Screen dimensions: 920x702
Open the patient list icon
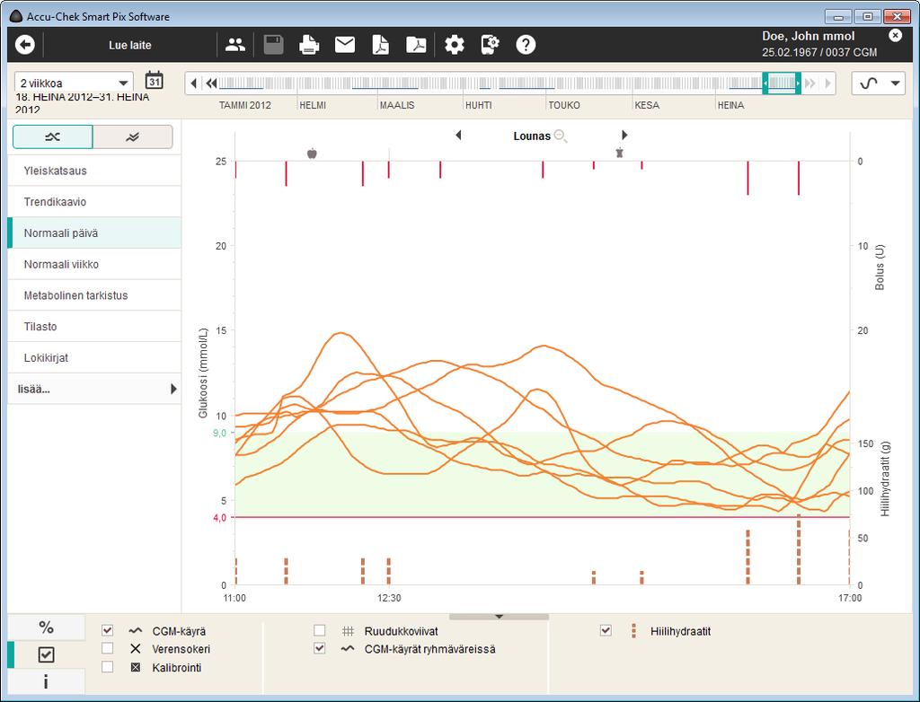[x=235, y=45]
